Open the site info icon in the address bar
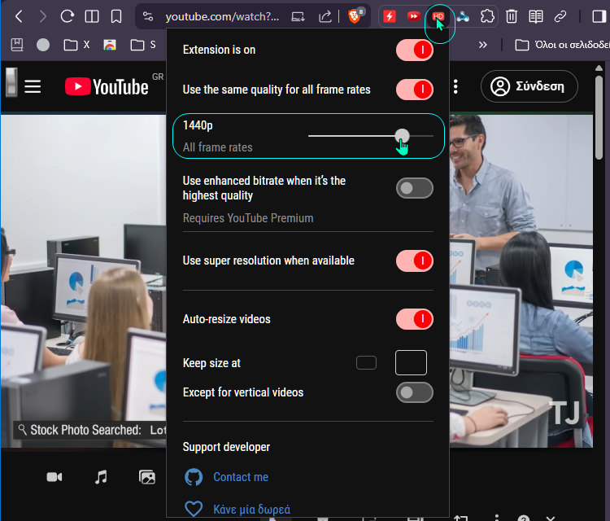Image resolution: width=610 pixels, height=521 pixels. tap(147, 16)
